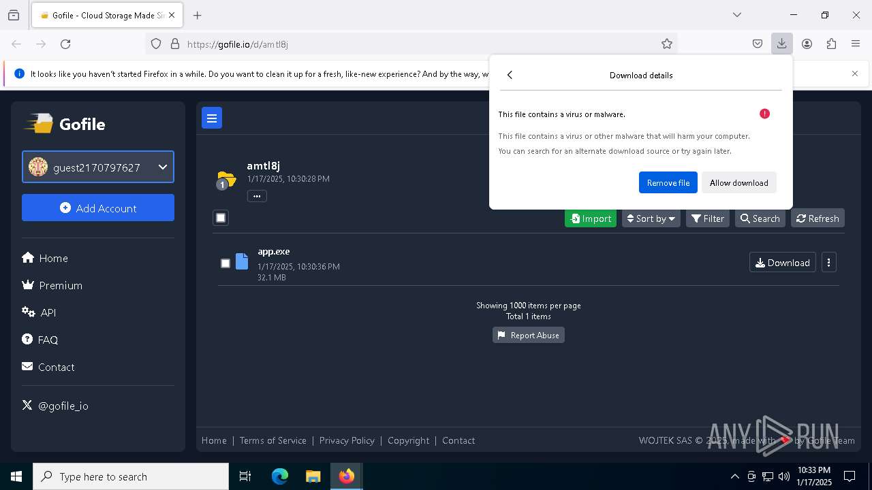The image size is (872, 490).
Task: Click the red malware warning icon
Action: click(764, 114)
